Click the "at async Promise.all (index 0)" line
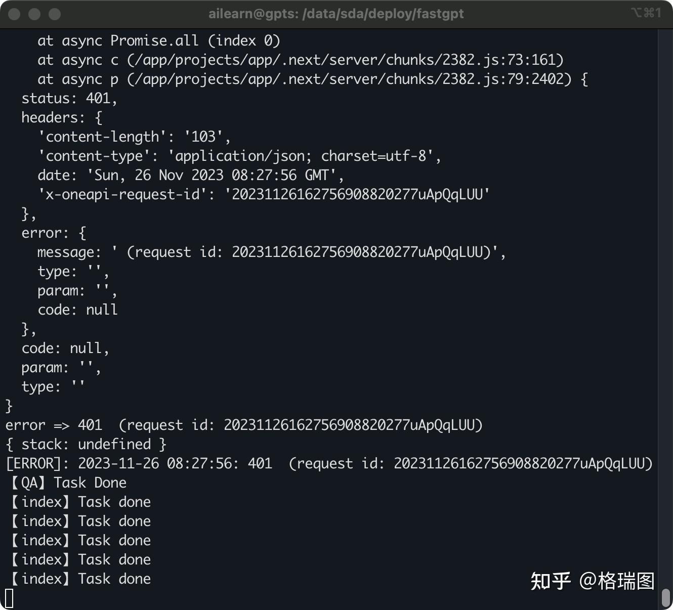Screen dimensions: 673x610 [158, 40]
